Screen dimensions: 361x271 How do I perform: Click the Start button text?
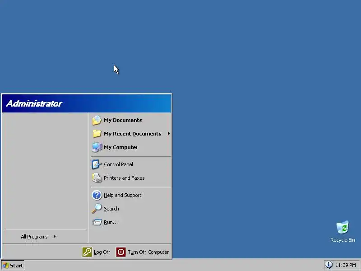[x=17, y=266]
